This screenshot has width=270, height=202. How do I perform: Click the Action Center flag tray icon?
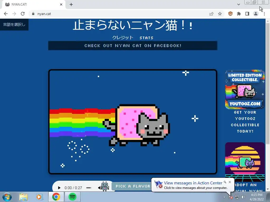pos(231,197)
